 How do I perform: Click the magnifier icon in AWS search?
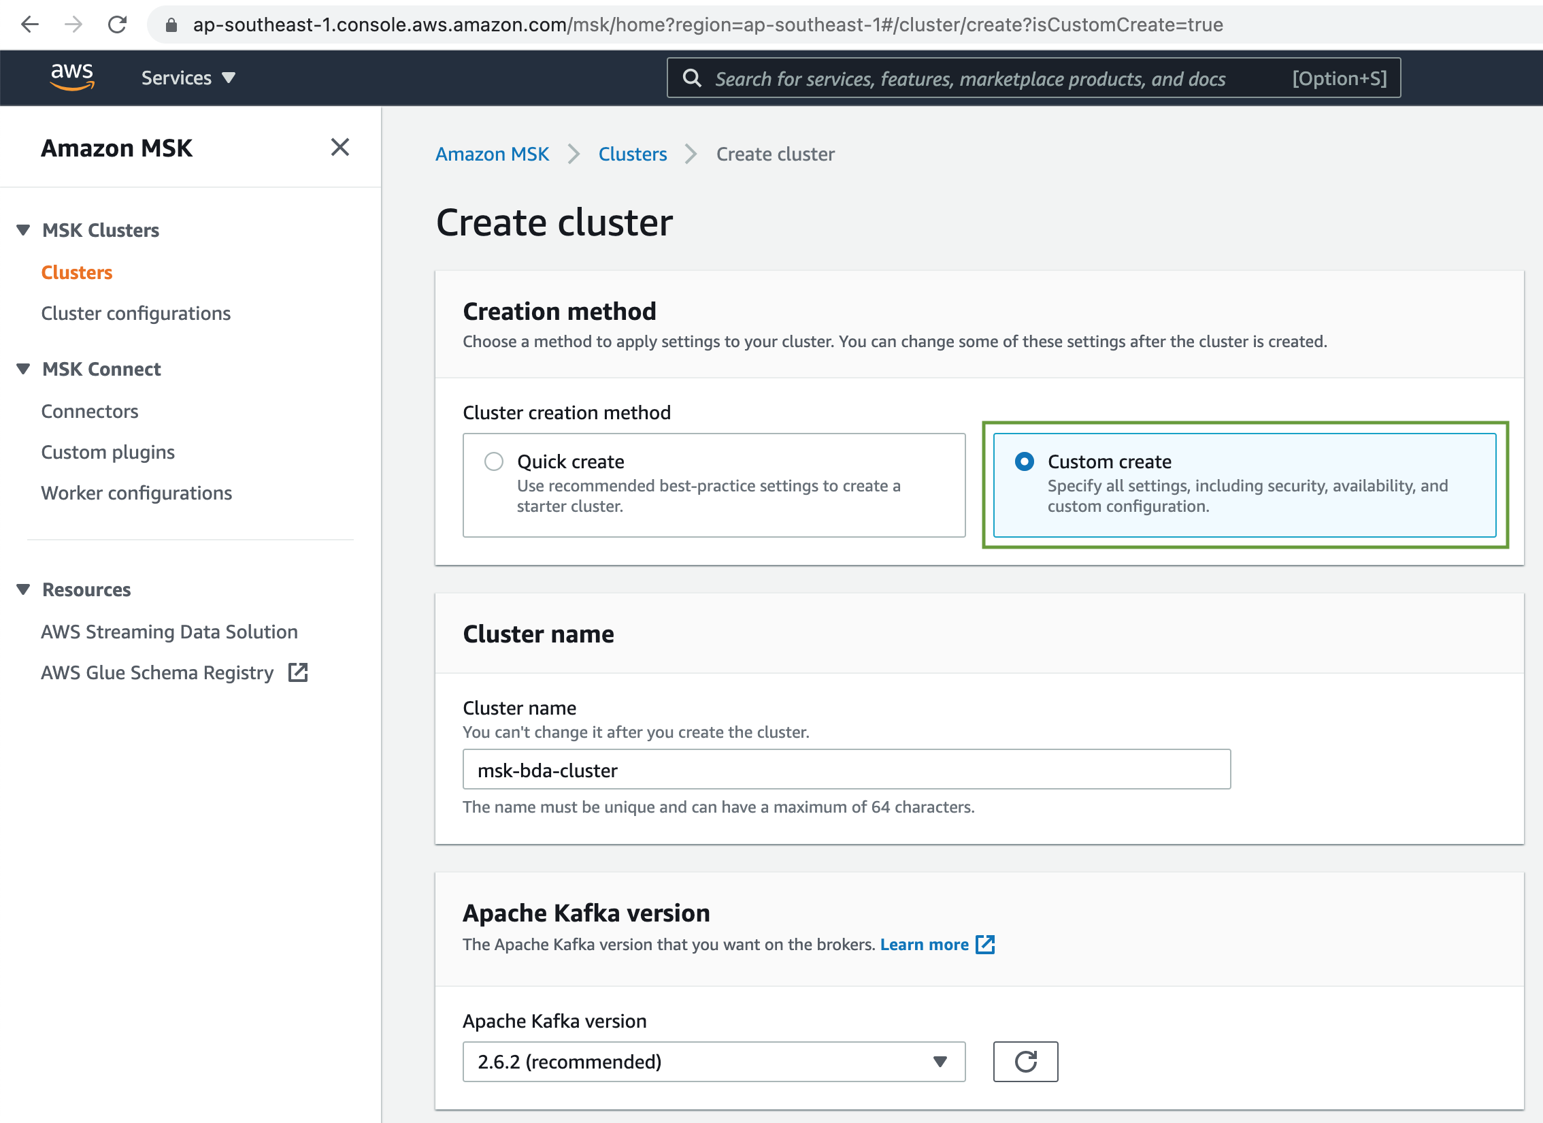point(692,78)
